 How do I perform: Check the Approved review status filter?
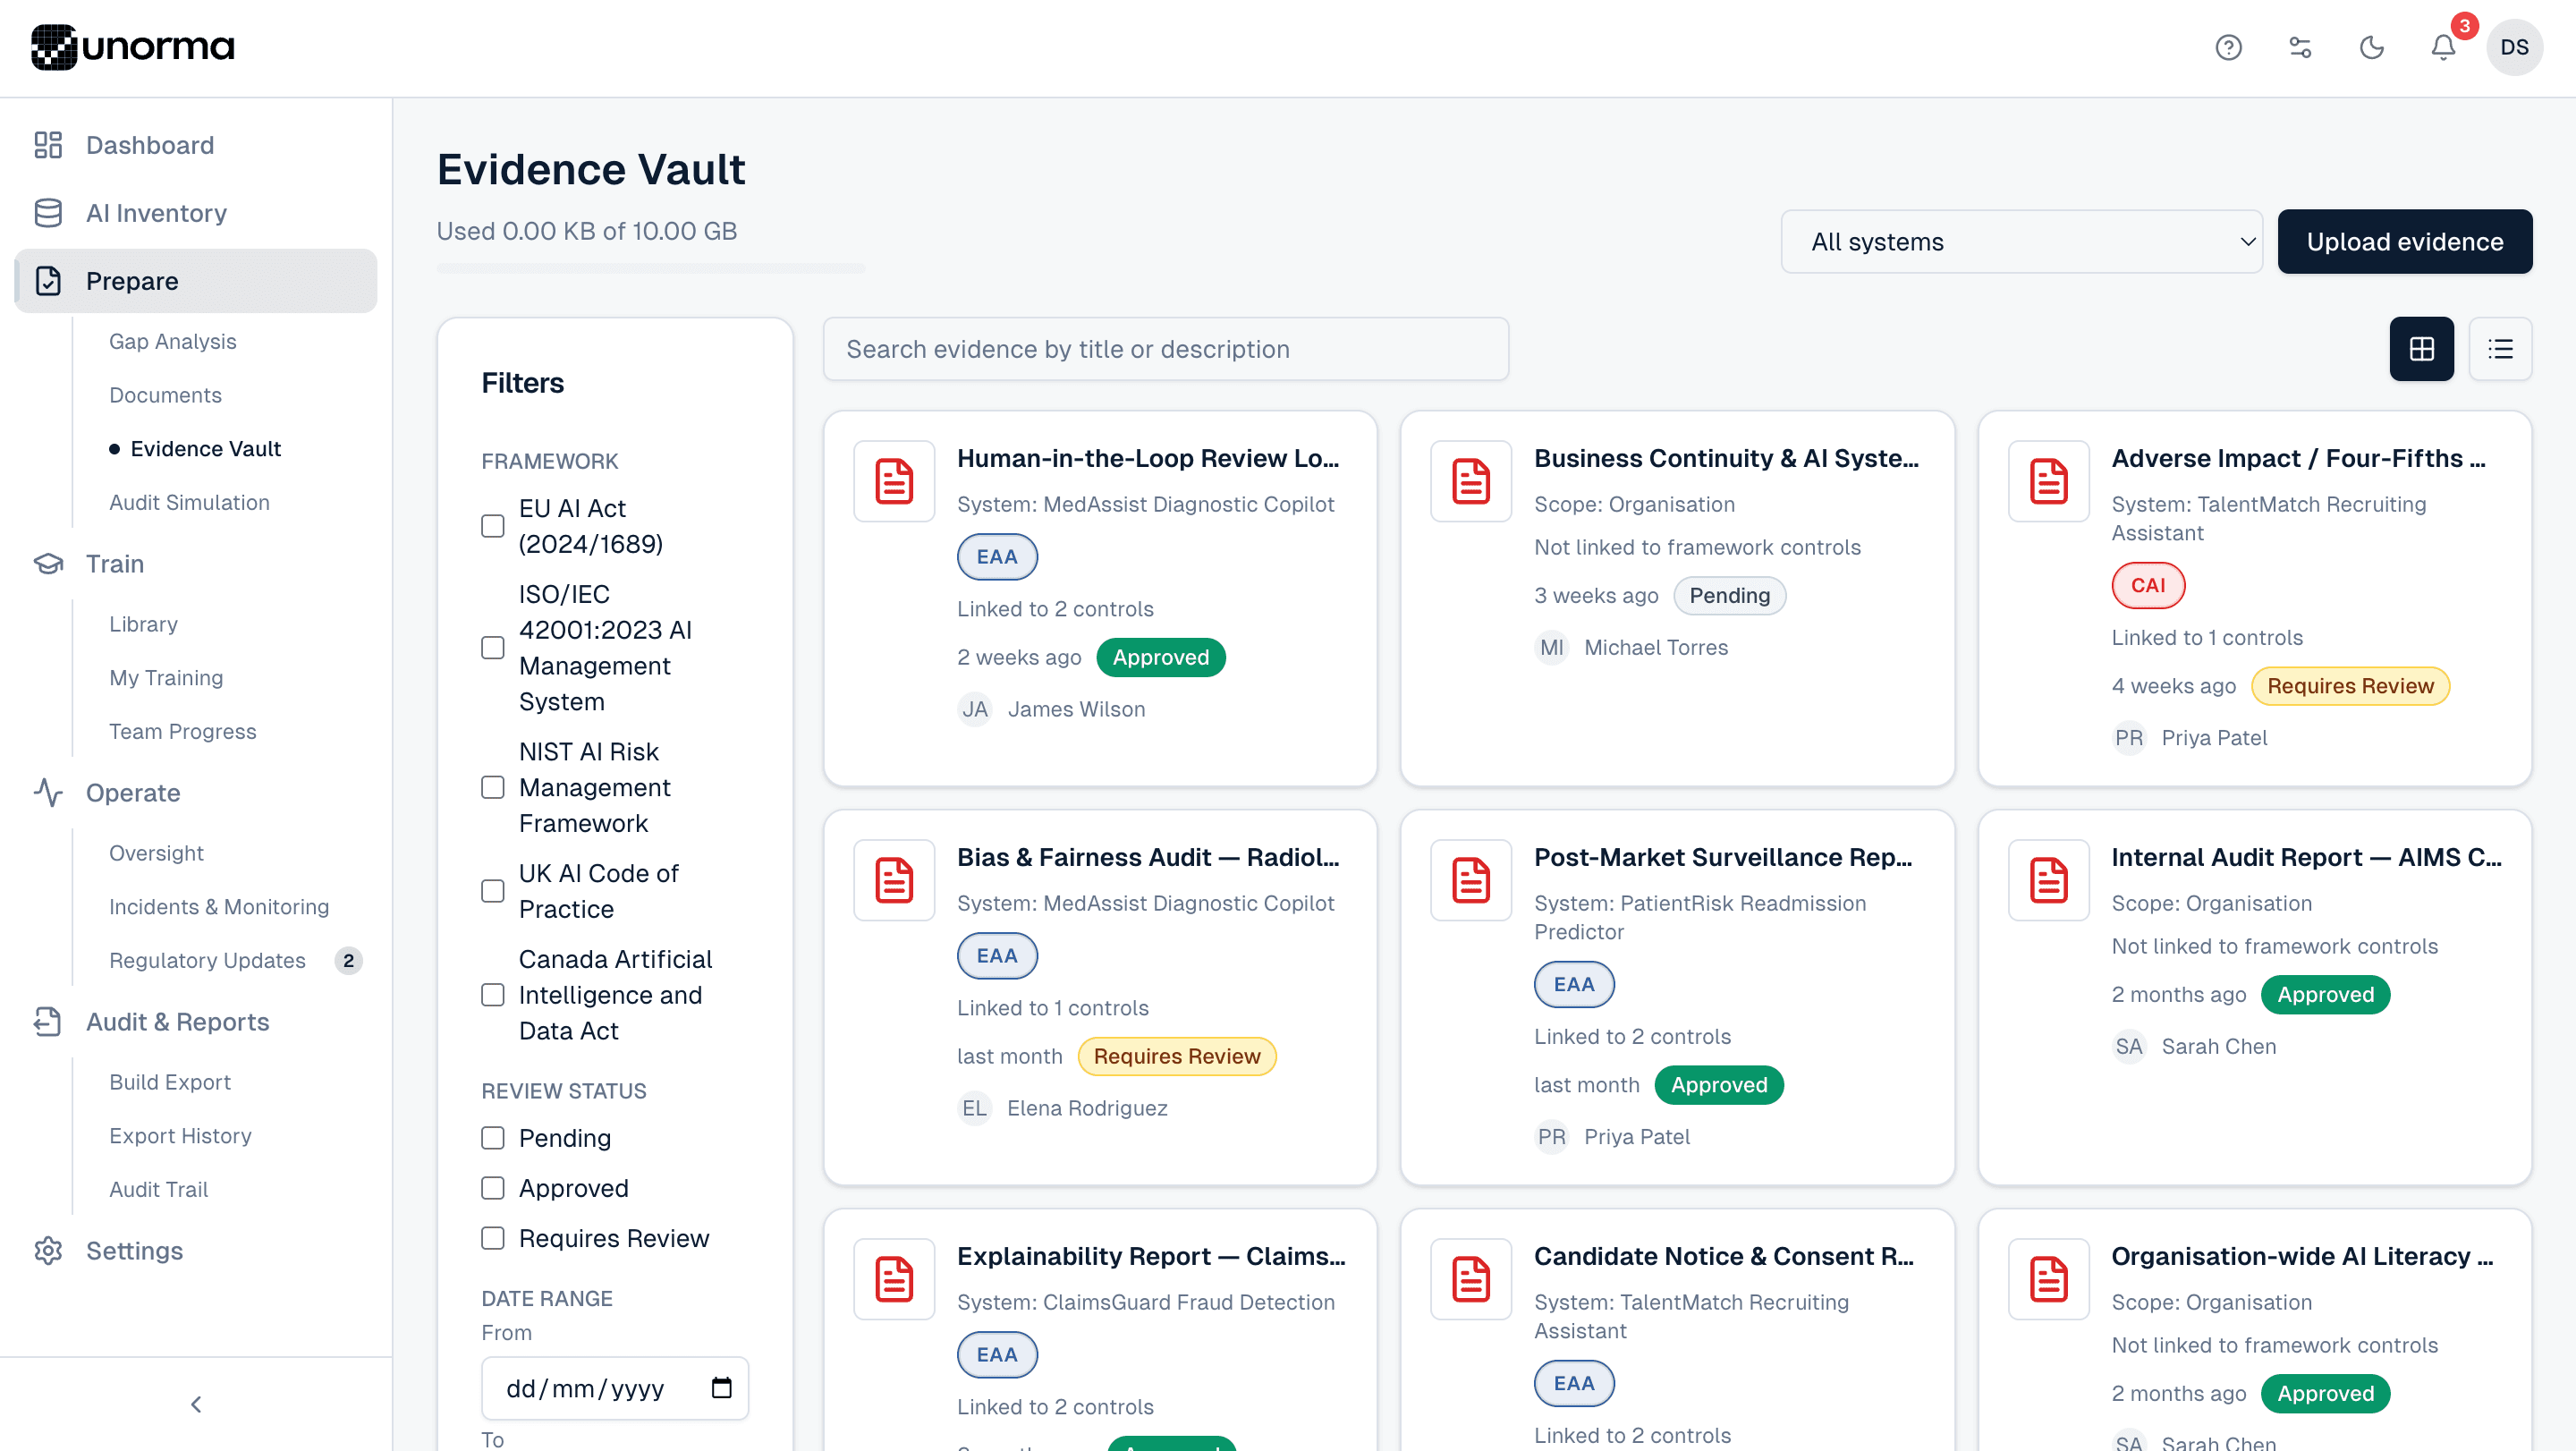click(x=493, y=1188)
